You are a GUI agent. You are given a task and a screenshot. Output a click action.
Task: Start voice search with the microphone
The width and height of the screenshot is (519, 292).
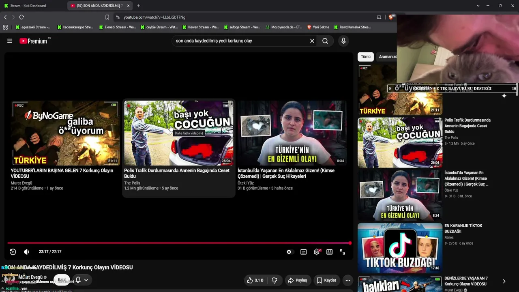click(x=343, y=41)
